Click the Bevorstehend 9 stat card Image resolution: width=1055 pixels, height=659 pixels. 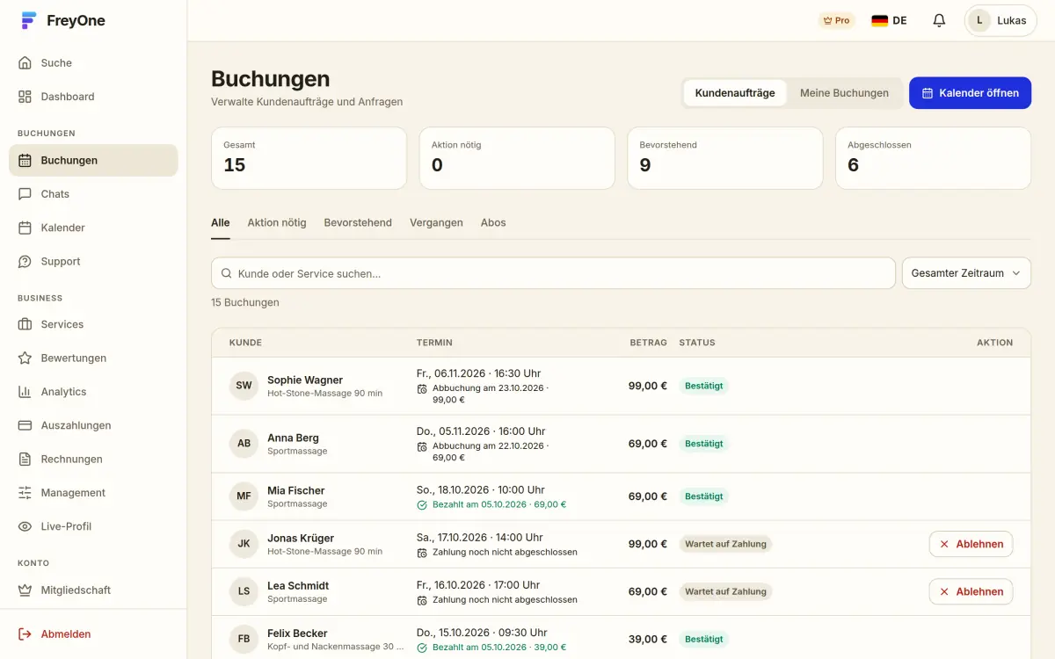(725, 158)
